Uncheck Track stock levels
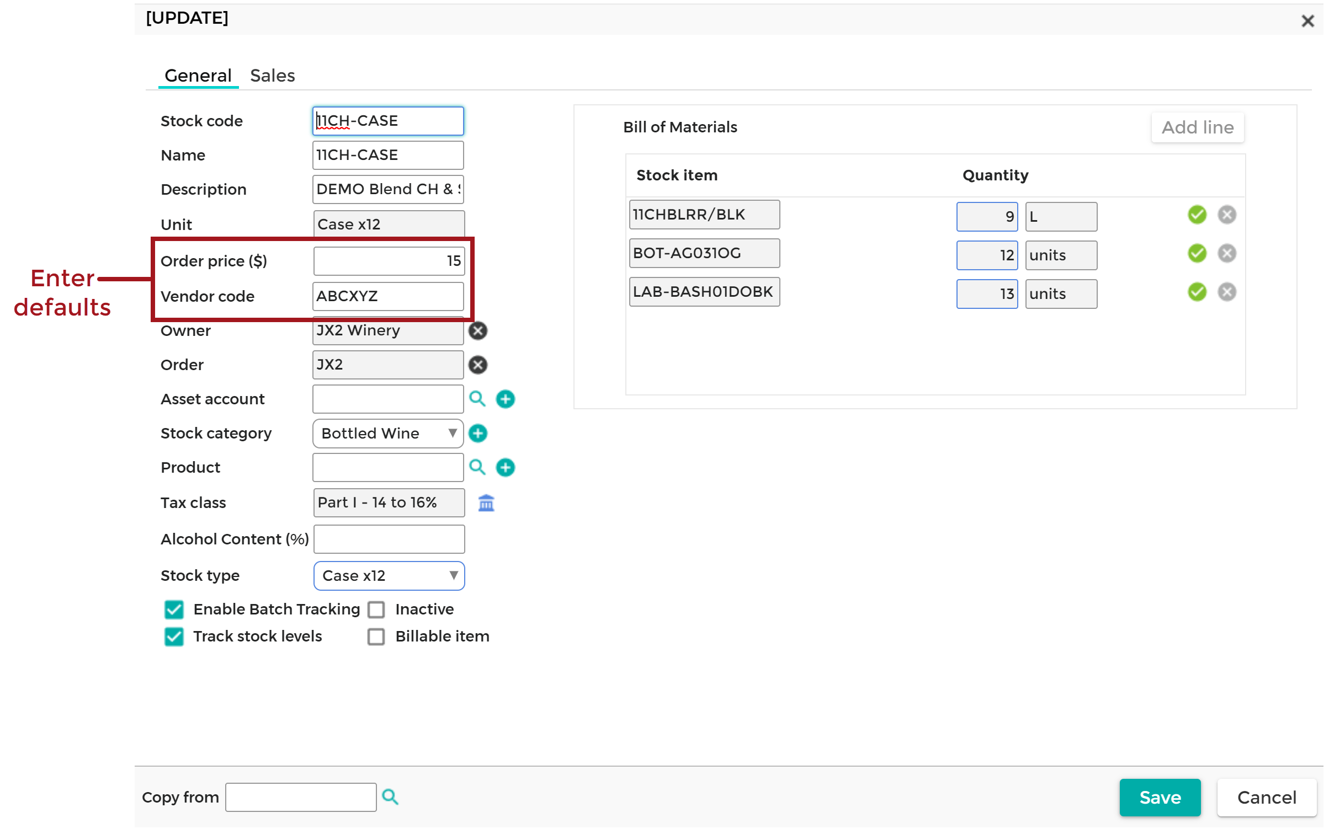This screenshot has width=1329, height=834. (174, 637)
